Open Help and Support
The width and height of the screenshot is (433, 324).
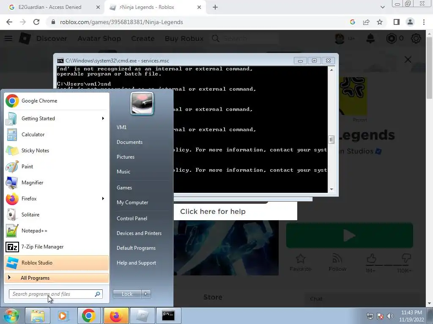pyautogui.click(x=136, y=263)
